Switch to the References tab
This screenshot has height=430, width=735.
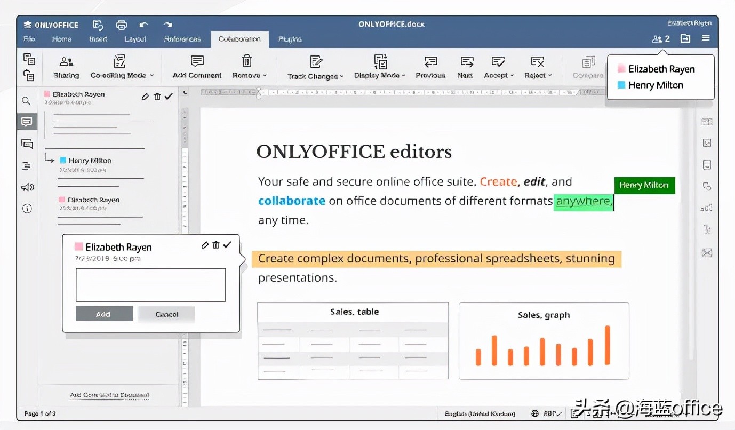(x=182, y=39)
